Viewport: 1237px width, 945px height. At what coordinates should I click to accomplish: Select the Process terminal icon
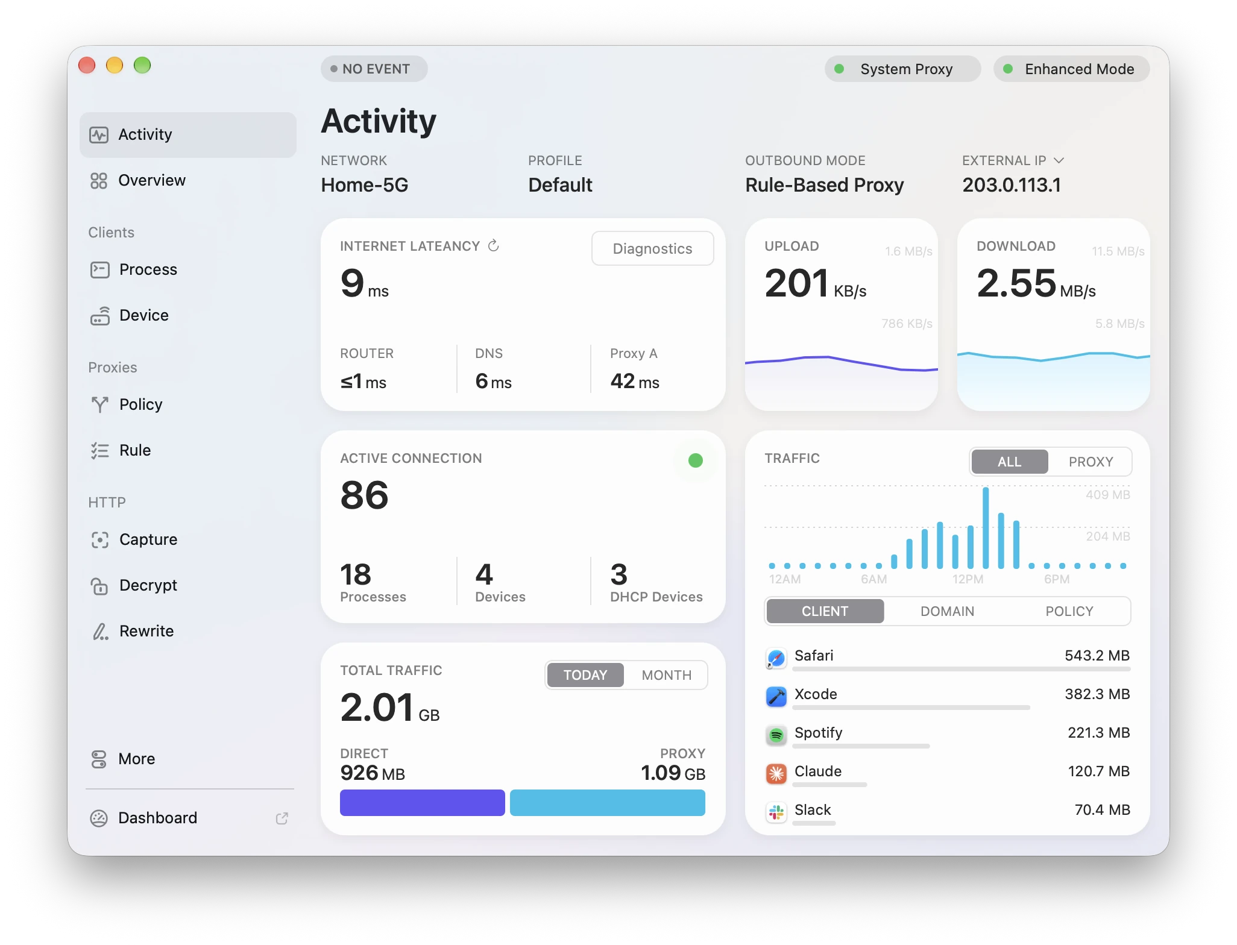(x=99, y=269)
